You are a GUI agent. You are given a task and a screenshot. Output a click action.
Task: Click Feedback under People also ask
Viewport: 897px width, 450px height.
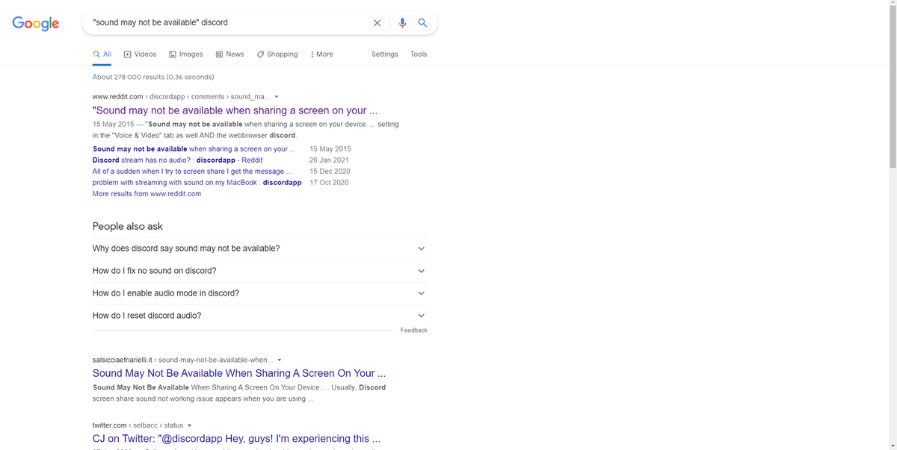(x=414, y=331)
